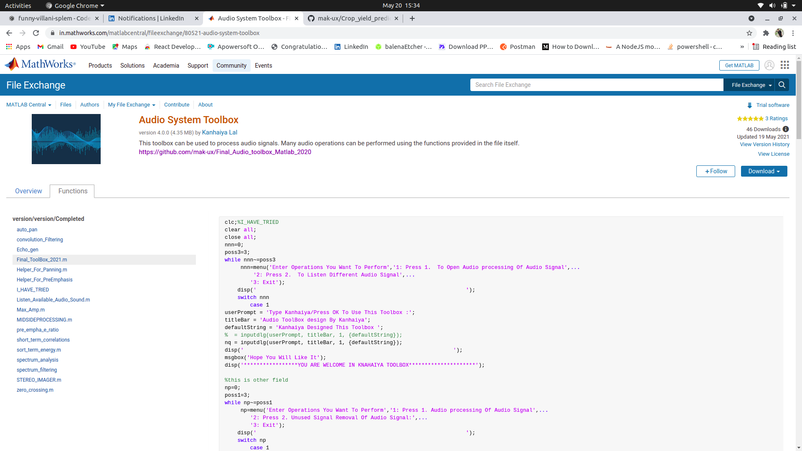Go back to the previous page
Viewport: 802px width, 451px height.
point(9,33)
